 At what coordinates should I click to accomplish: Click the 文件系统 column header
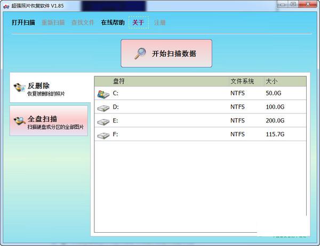pos(242,81)
